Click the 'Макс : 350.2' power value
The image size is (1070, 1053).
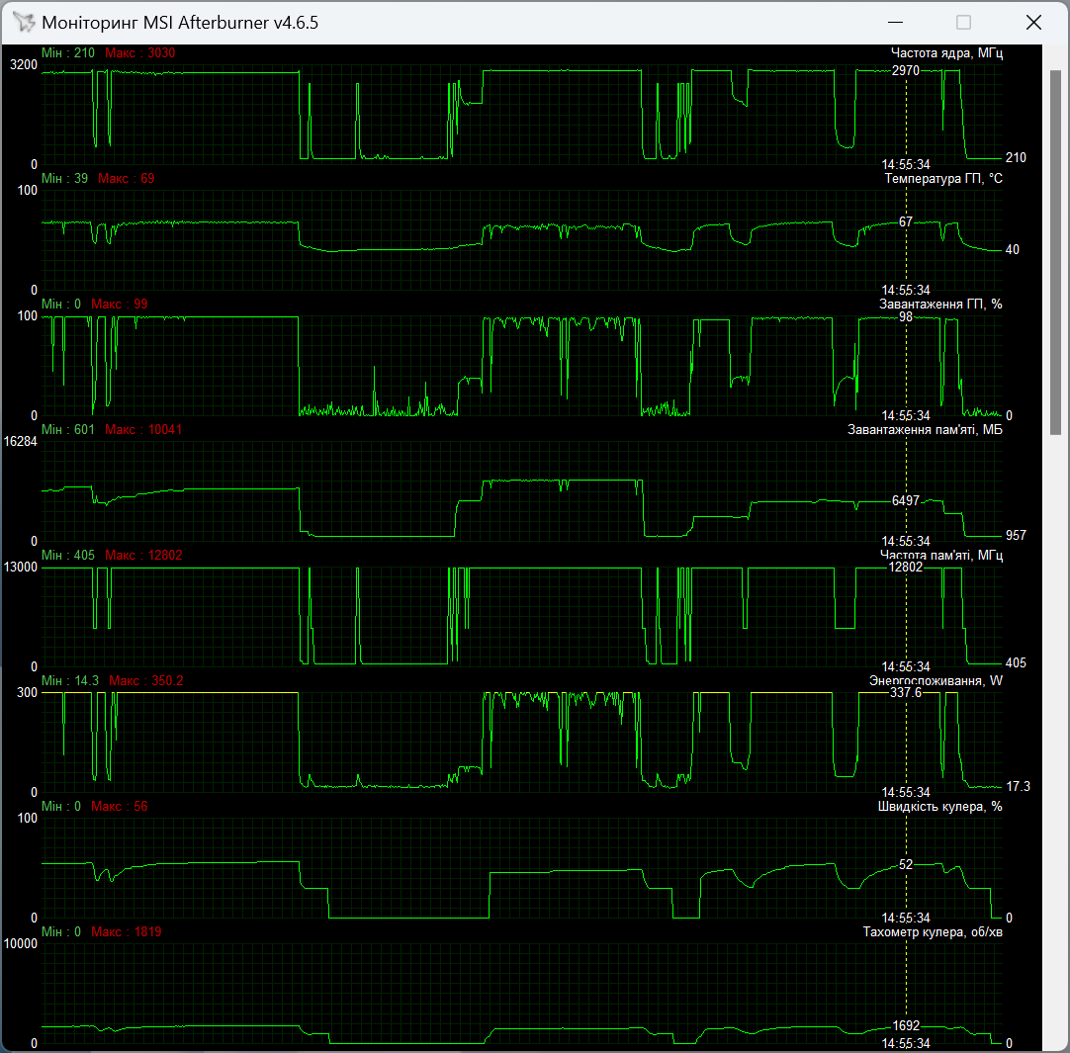[x=146, y=681]
